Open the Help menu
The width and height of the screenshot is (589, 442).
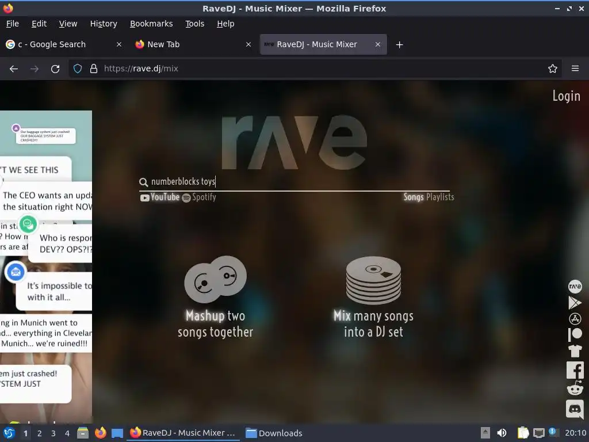pos(225,24)
